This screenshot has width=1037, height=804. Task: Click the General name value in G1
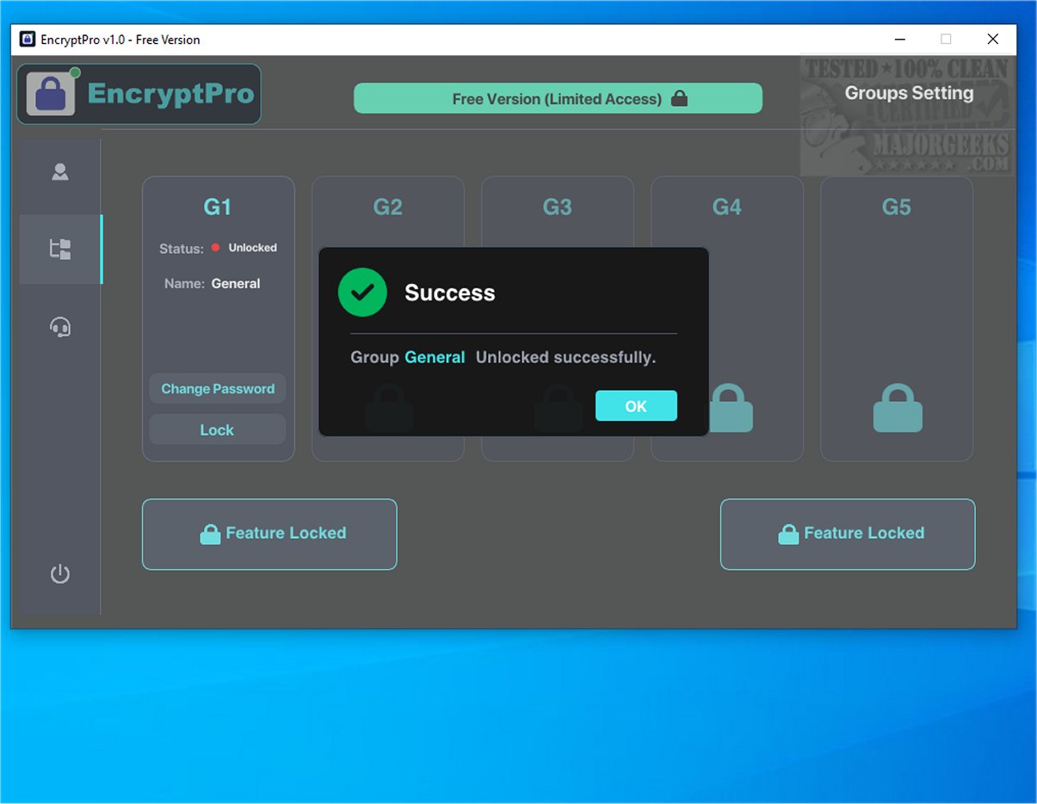point(236,283)
